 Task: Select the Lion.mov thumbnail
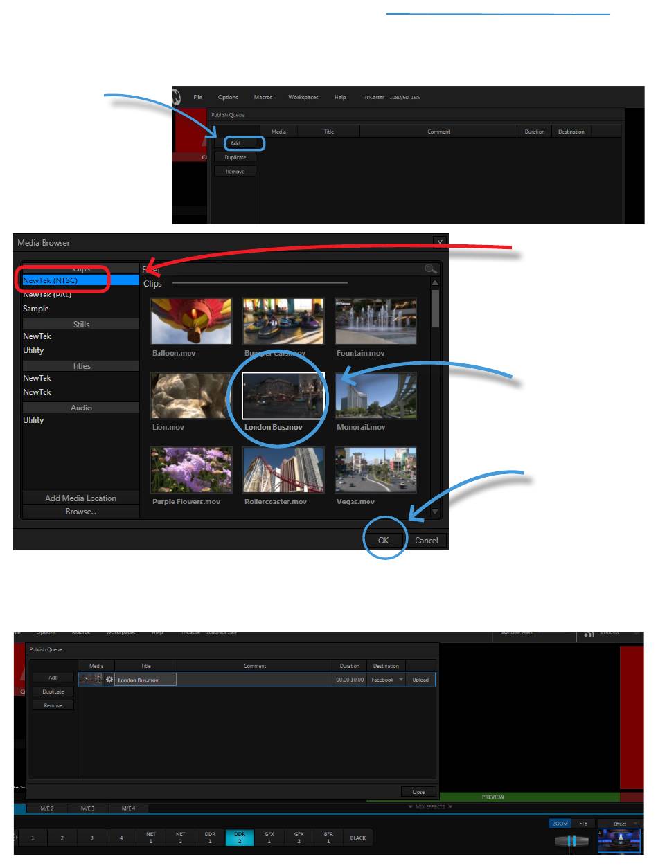pyautogui.click(x=191, y=395)
